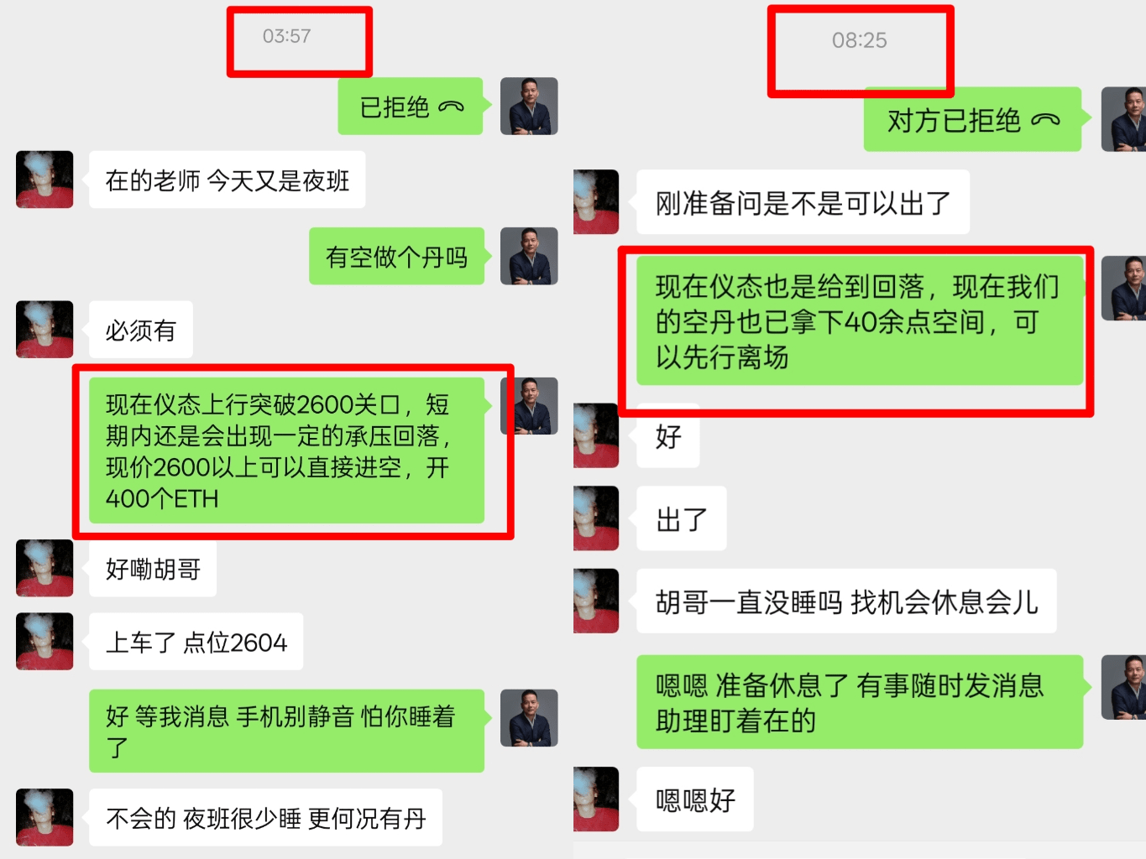Tap the 在的老师 今天又是夜班 message
1146x859 pixels.
point(227,180)
